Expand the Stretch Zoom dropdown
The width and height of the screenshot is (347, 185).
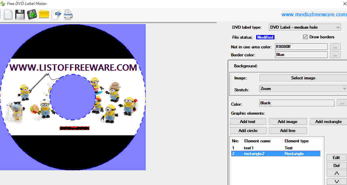(x=303, y=89)
